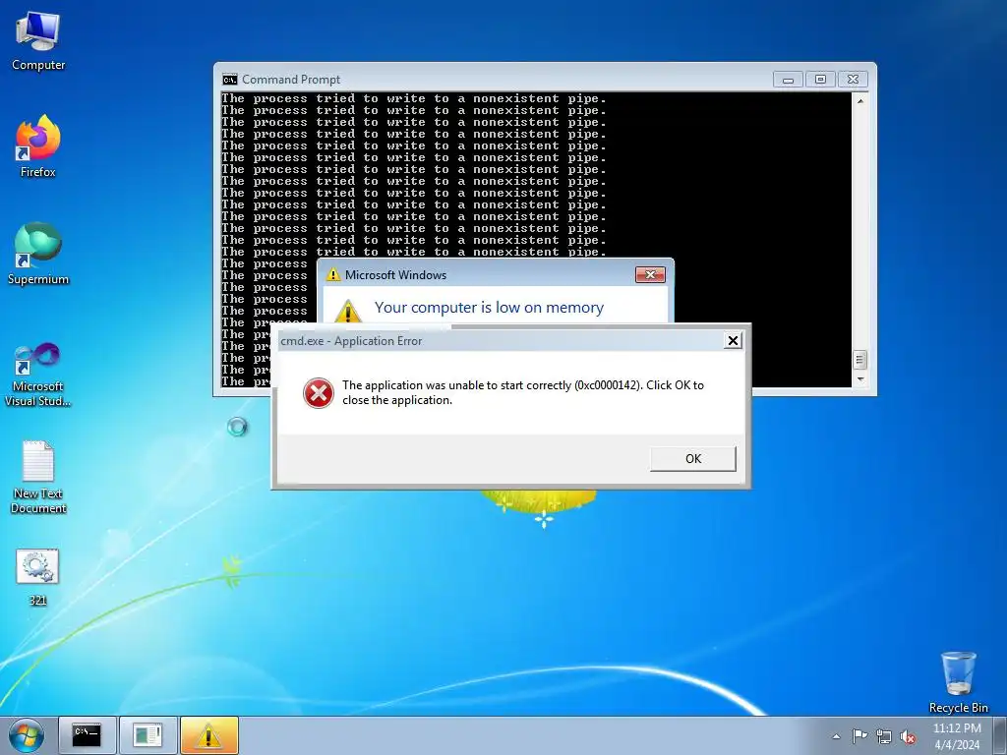Click the "Microsoft Windows" dialog title text
This screenshot has height=755, width=1007.
point(395,275)
